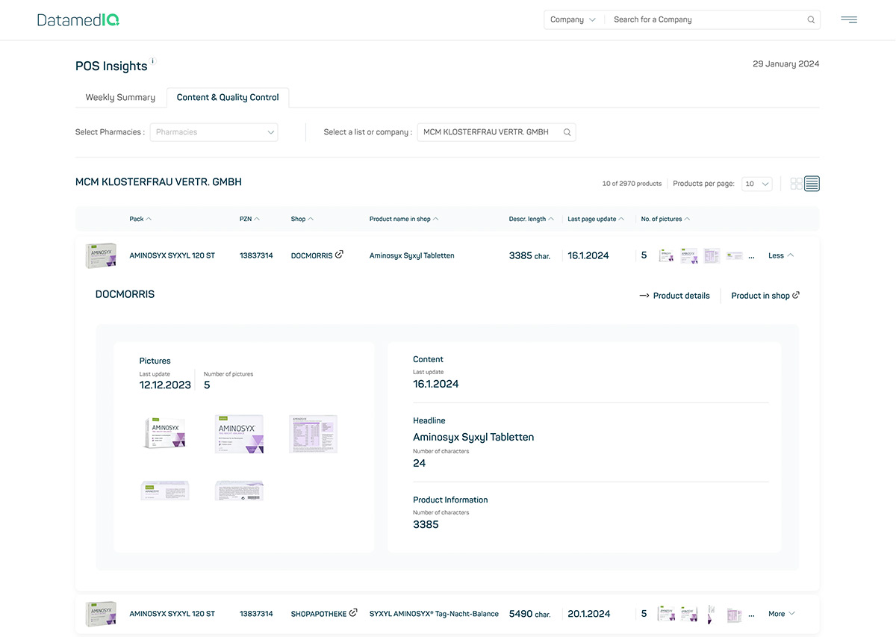Viewport: 896px width, 637px height.
Task: Collapse DOCMORRIS row with Less
Action: (x=781, y=255)
